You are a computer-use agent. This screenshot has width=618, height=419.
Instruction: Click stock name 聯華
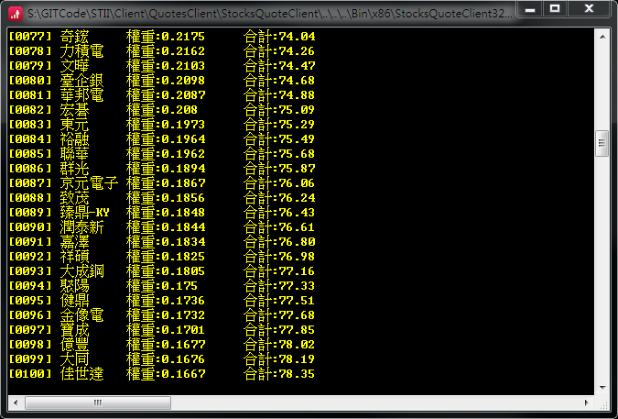(x=74, y=153)
